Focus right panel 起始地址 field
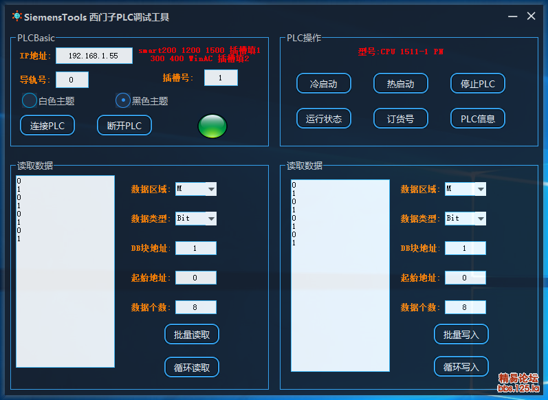The height and width of the screenshot is (400, 548). pos(465,278)
